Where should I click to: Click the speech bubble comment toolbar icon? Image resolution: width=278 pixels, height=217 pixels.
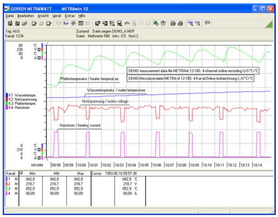point(207,23)
